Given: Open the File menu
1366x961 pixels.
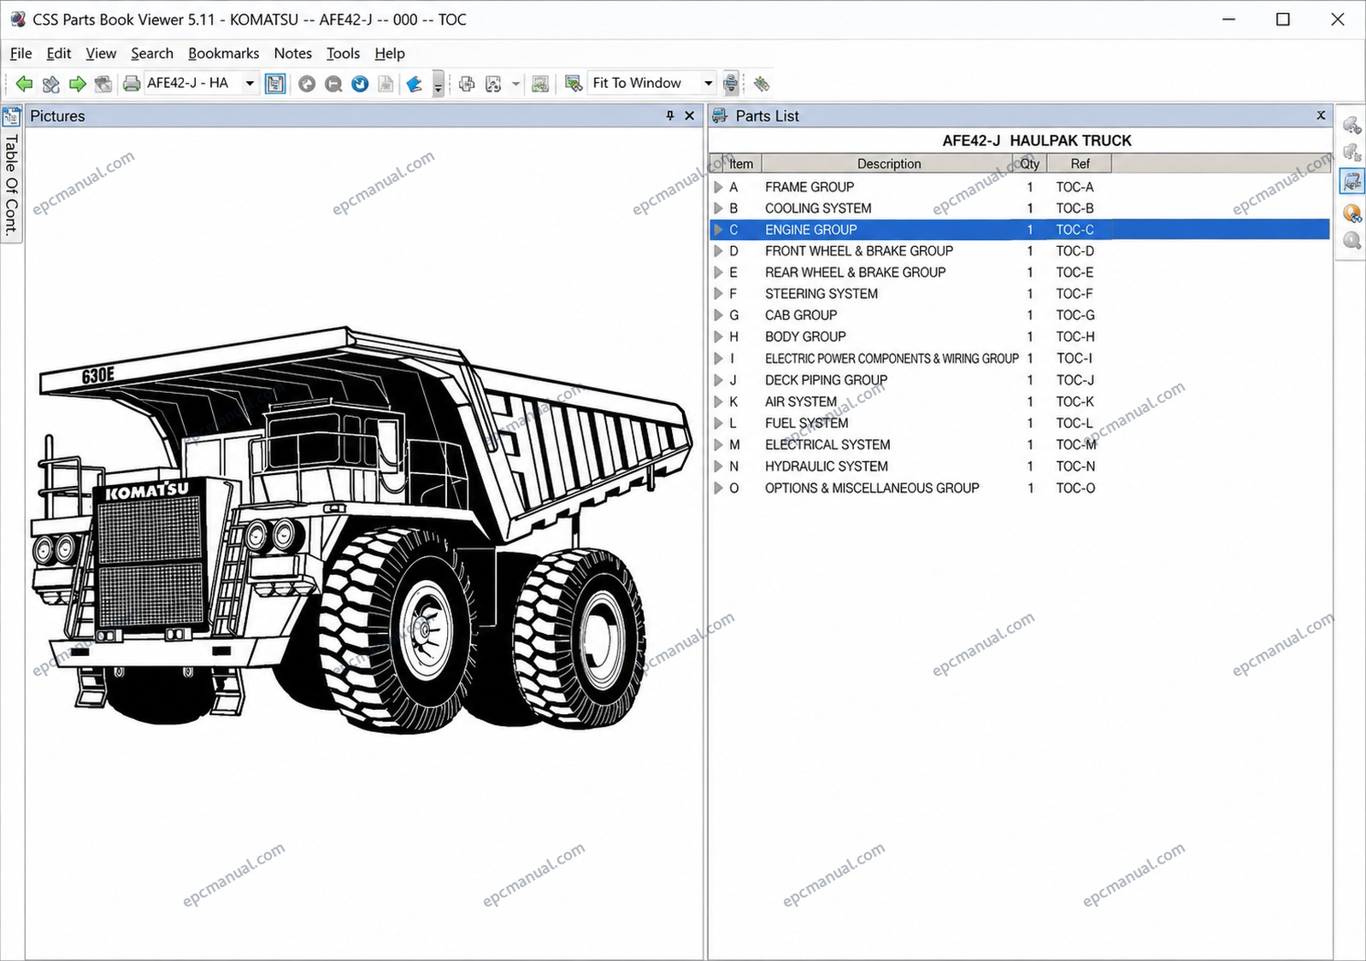Looking at the screenshot, I should tap(21, 53).
